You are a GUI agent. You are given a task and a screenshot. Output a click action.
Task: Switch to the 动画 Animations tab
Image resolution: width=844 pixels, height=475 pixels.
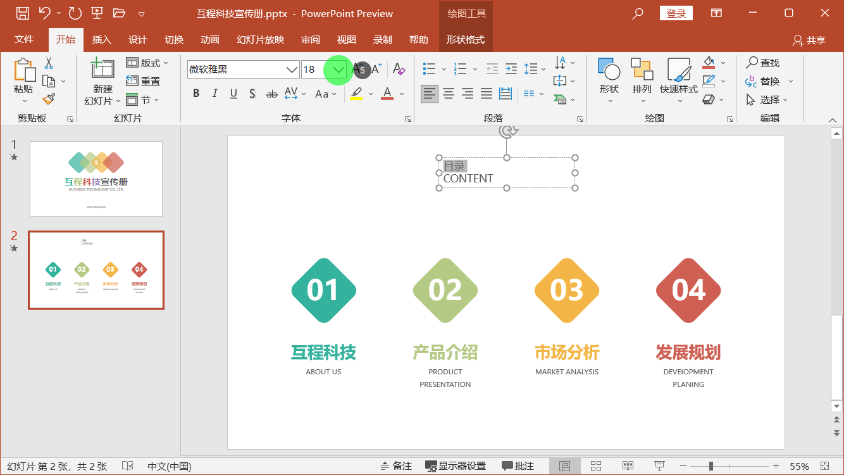[210, 39]
